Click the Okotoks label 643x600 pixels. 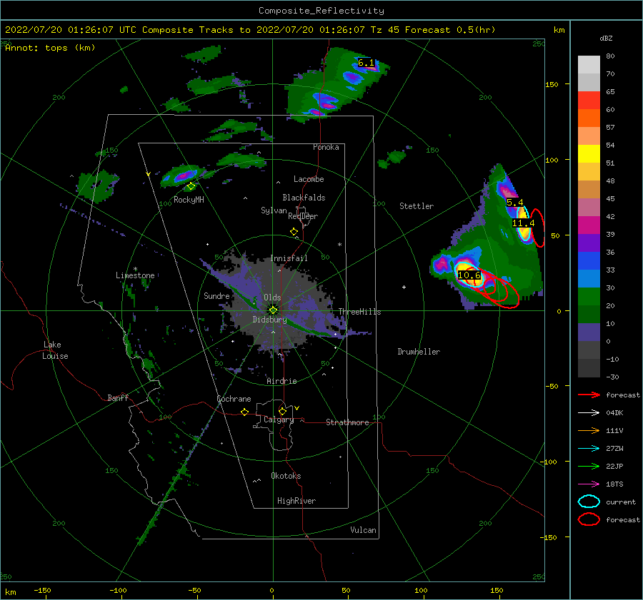(286, 476)
